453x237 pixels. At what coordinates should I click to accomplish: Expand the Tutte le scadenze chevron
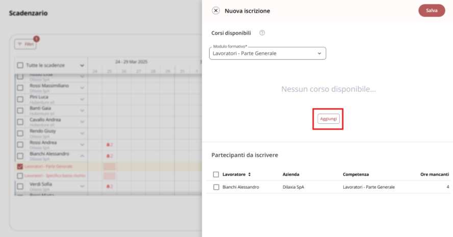82,66
